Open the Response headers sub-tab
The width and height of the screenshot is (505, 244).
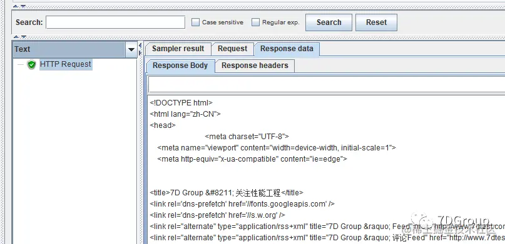255,66
